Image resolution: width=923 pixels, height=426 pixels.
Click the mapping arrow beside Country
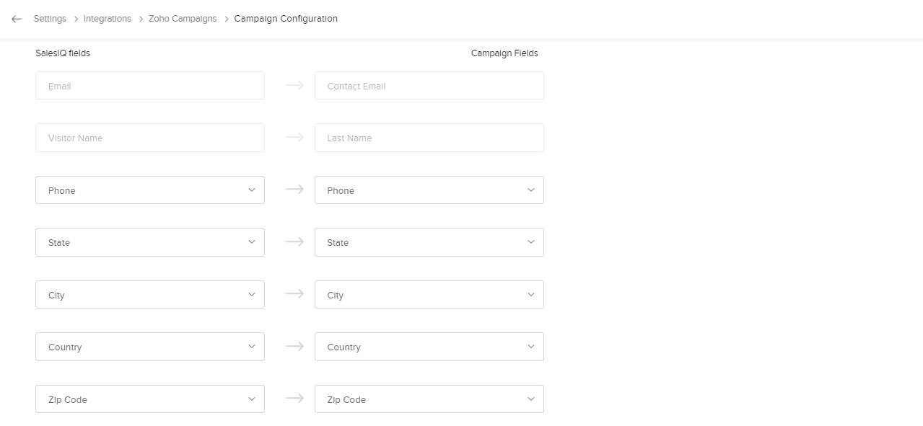pos(294,346)
